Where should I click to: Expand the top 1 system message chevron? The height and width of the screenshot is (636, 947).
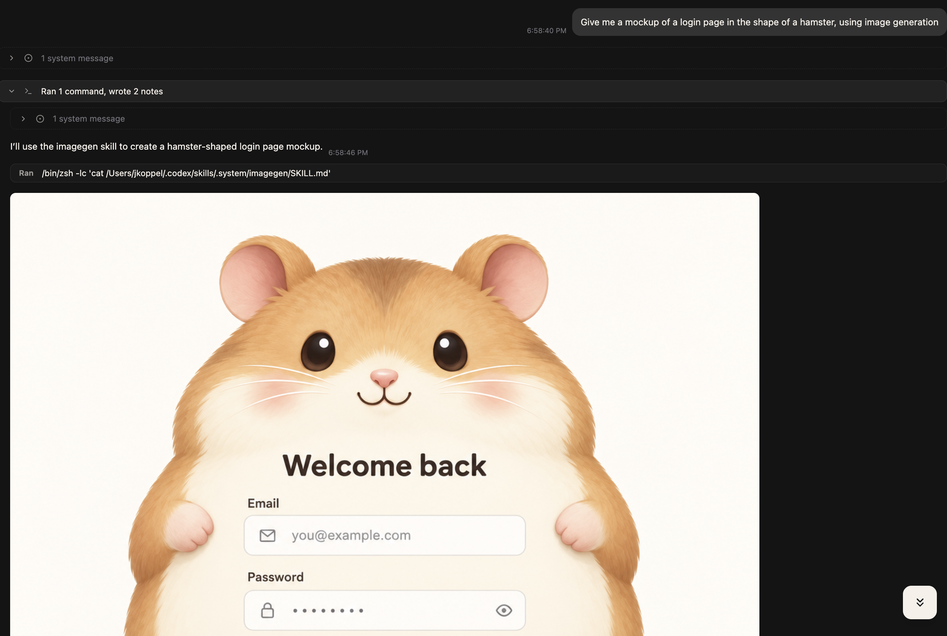(x=12, y=58)
